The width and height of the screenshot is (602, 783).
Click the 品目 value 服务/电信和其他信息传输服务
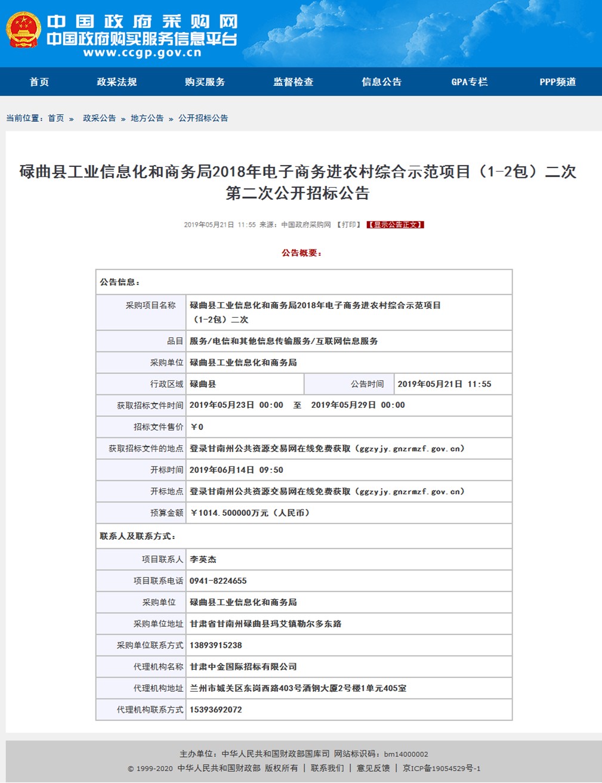283,341
